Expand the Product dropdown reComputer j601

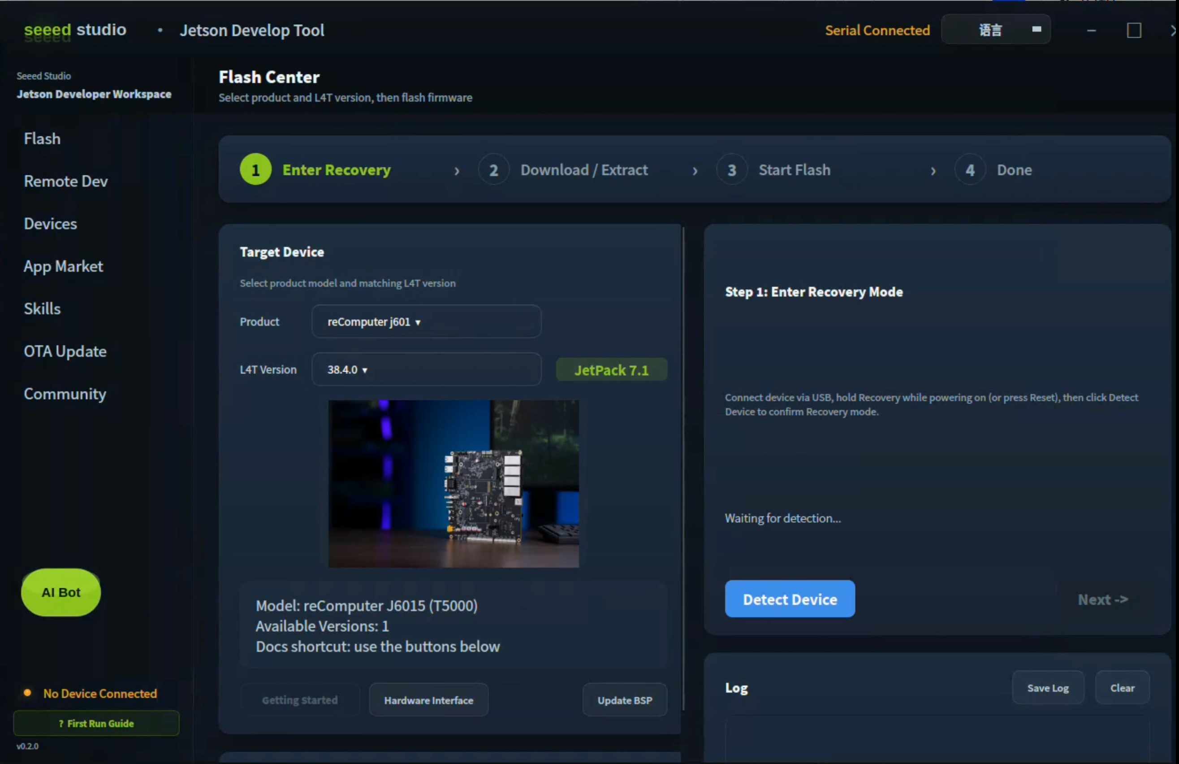point(427,322)
